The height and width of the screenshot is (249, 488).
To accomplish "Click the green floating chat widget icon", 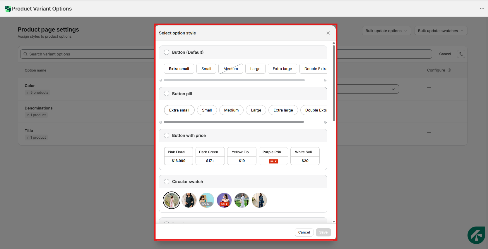I will [476, 235].
